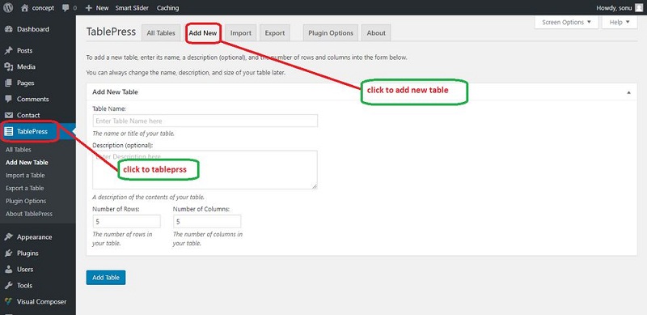This screenshot has width=647, height=315.
Task: Open Add New Table submenu link
Action: coord(27,163)
